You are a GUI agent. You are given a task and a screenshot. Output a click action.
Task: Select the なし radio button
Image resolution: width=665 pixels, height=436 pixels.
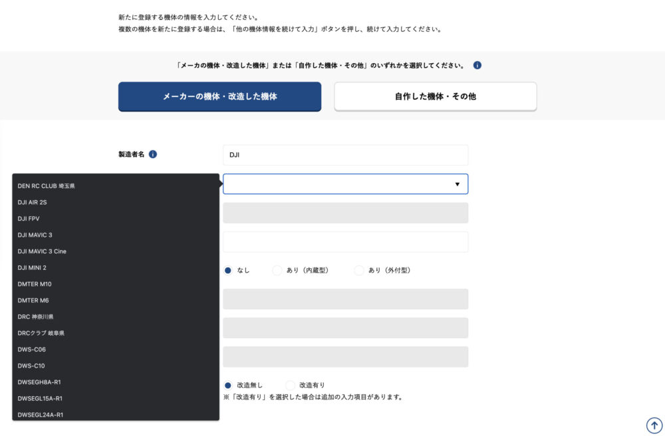[x=228, y=271]
